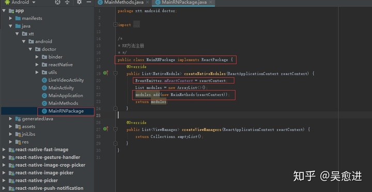Close the MainRNPackage.java tab

click(211, 3)
